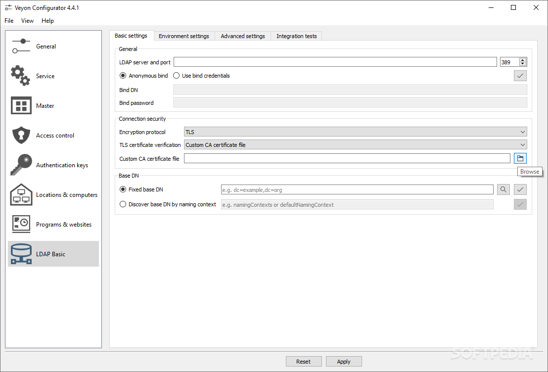548x372 pixels.
Task: Select the Authentication keys sidebar label
Action: tap(62, 165)
